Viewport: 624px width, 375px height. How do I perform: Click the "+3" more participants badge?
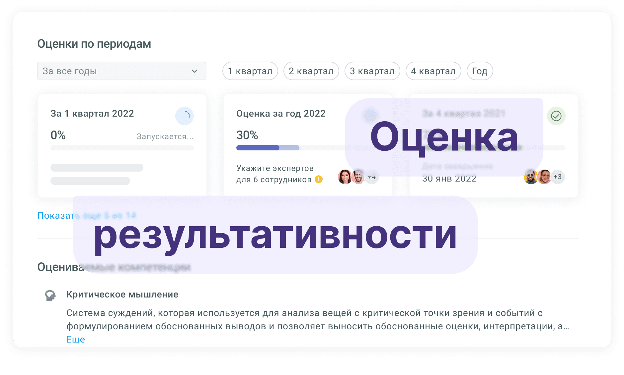pyautogui.click(x=558, y=177)
